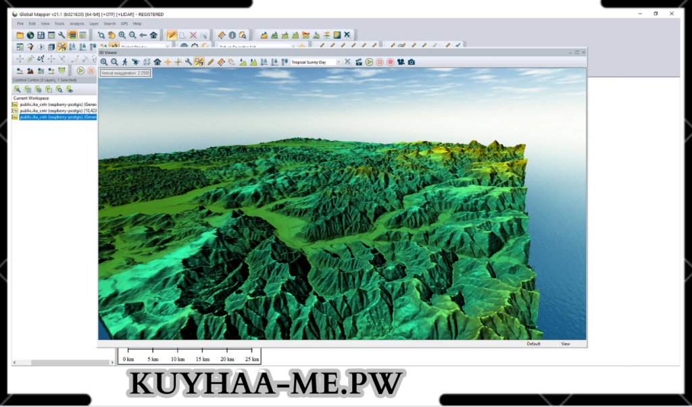Select the Zoom tool in main toolbar
This screenshot has width=692, height=407.
(101, 35)
